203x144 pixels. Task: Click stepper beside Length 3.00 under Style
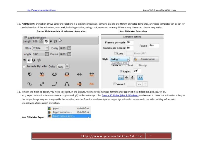[47, 54]
